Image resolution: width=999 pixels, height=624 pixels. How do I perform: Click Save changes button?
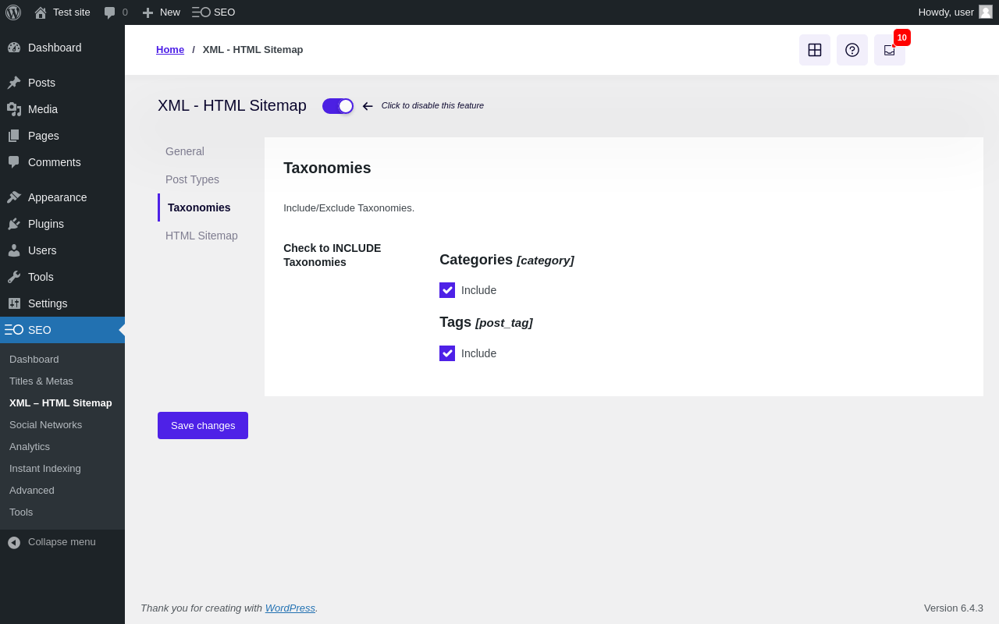[x=203, y=426]
